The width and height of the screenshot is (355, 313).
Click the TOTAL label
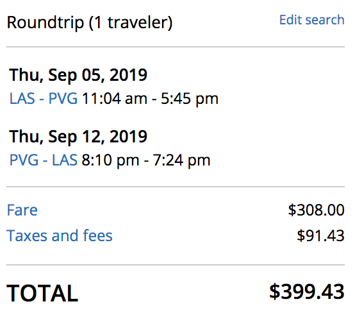pos(42,293)
